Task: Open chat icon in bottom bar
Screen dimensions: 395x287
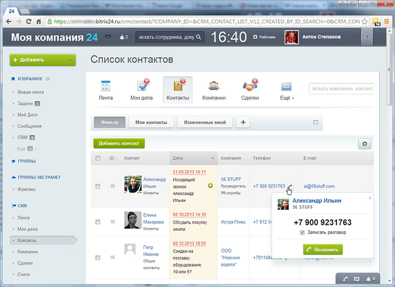Action: pyautogui.click(x=356, y=279)
